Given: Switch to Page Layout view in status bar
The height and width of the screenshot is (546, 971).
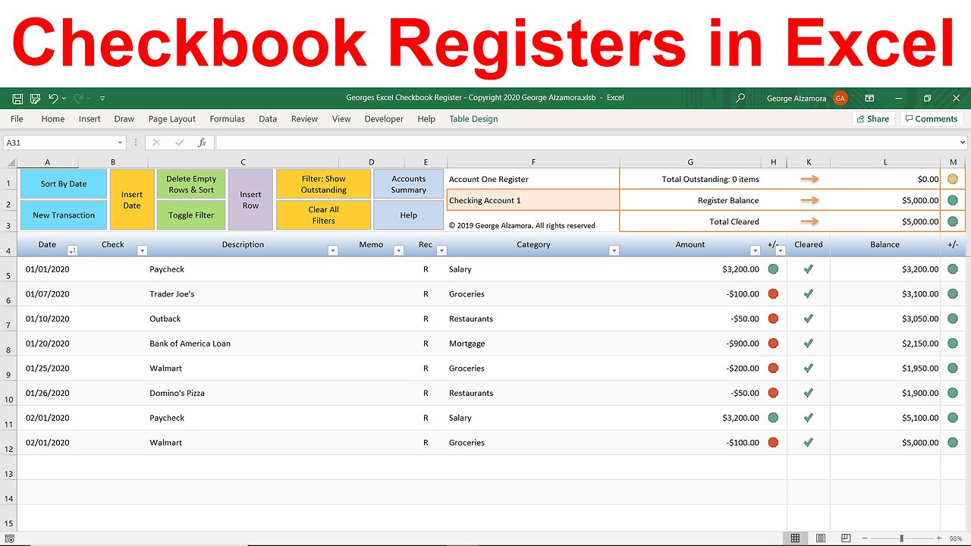Looking at the screenshot, I should click(x=821, y=538).
